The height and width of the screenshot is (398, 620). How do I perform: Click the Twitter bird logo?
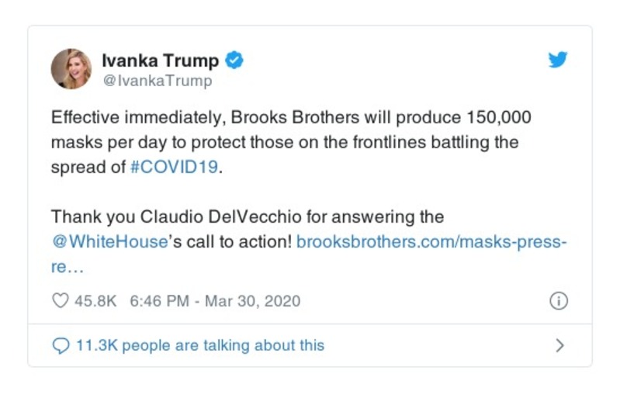(558, 61)
